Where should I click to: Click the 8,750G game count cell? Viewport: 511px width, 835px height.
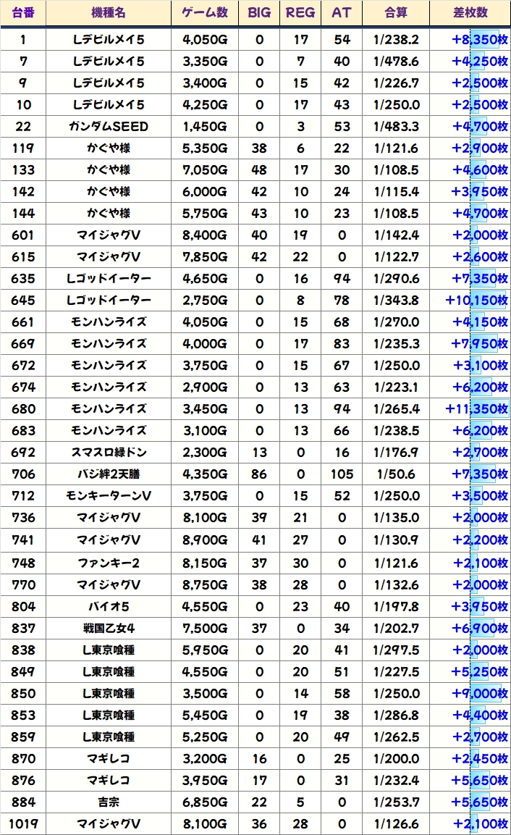[205, 584]
